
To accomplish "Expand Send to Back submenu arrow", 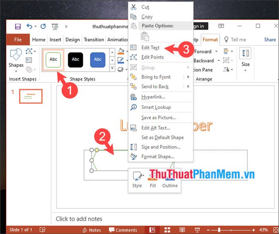I will coord(189,87).
